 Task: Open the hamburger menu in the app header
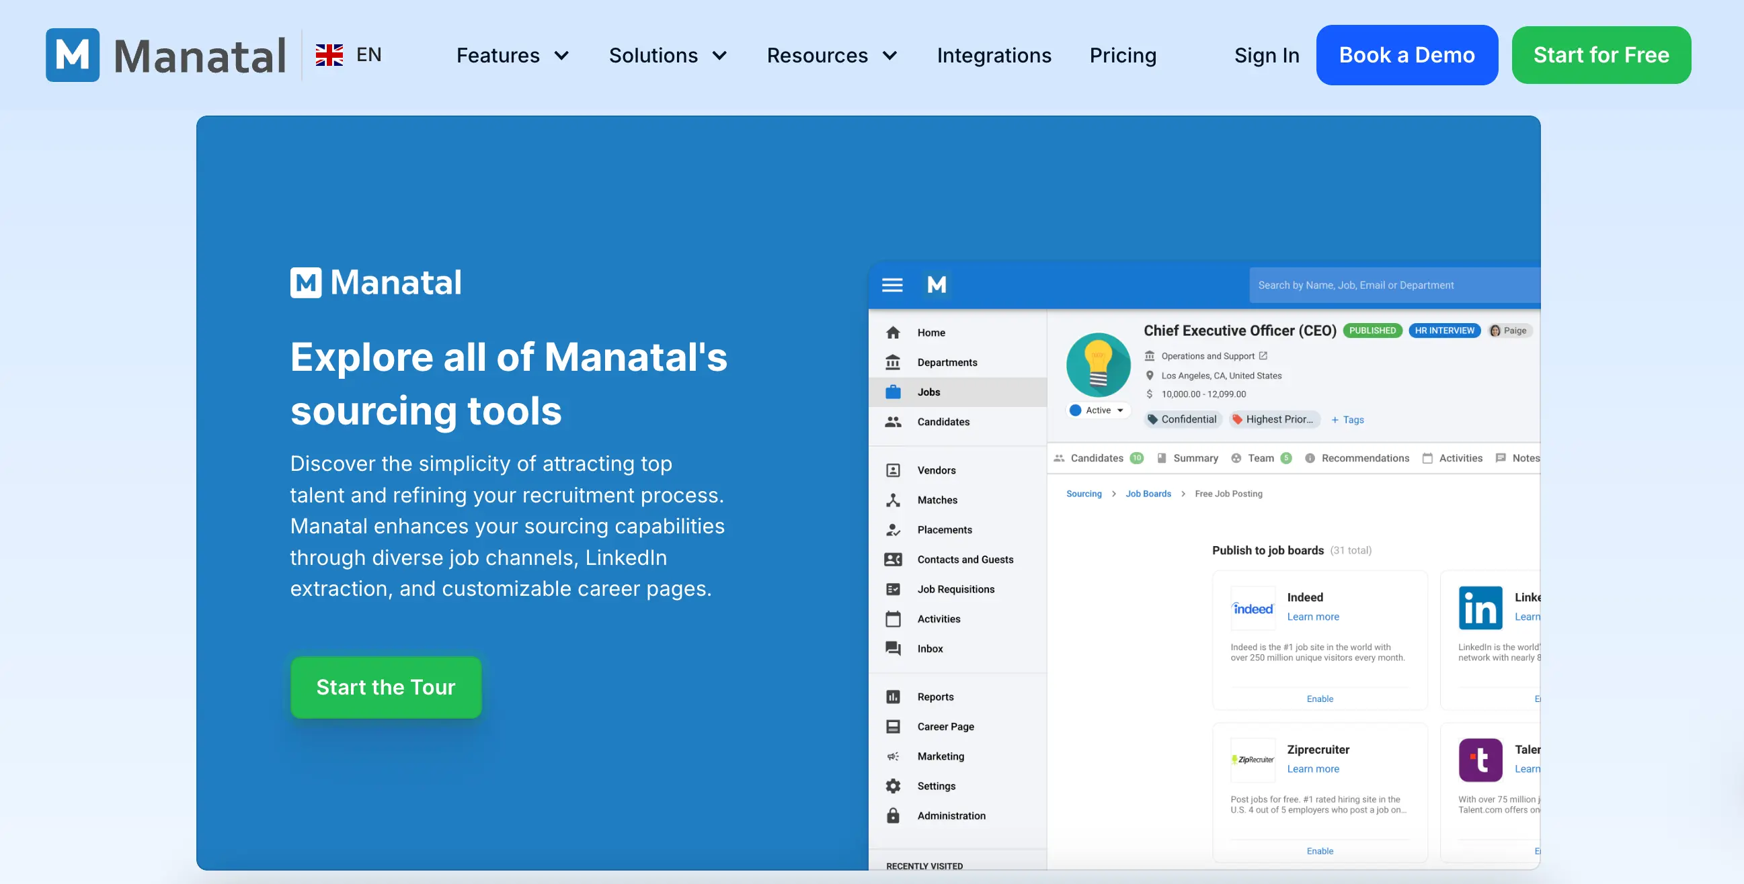[x=892, y=285]
